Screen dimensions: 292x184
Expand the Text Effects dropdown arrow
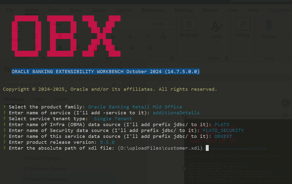tap(66, 48)
